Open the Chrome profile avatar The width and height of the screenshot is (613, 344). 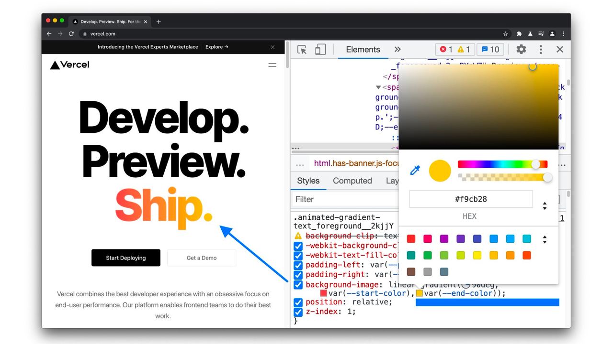coord(552,34)
